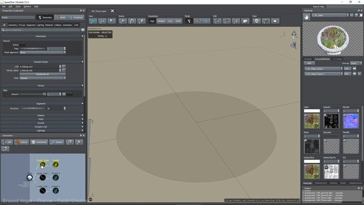Click the Normal map texture thumbnail

click(351, 121)
